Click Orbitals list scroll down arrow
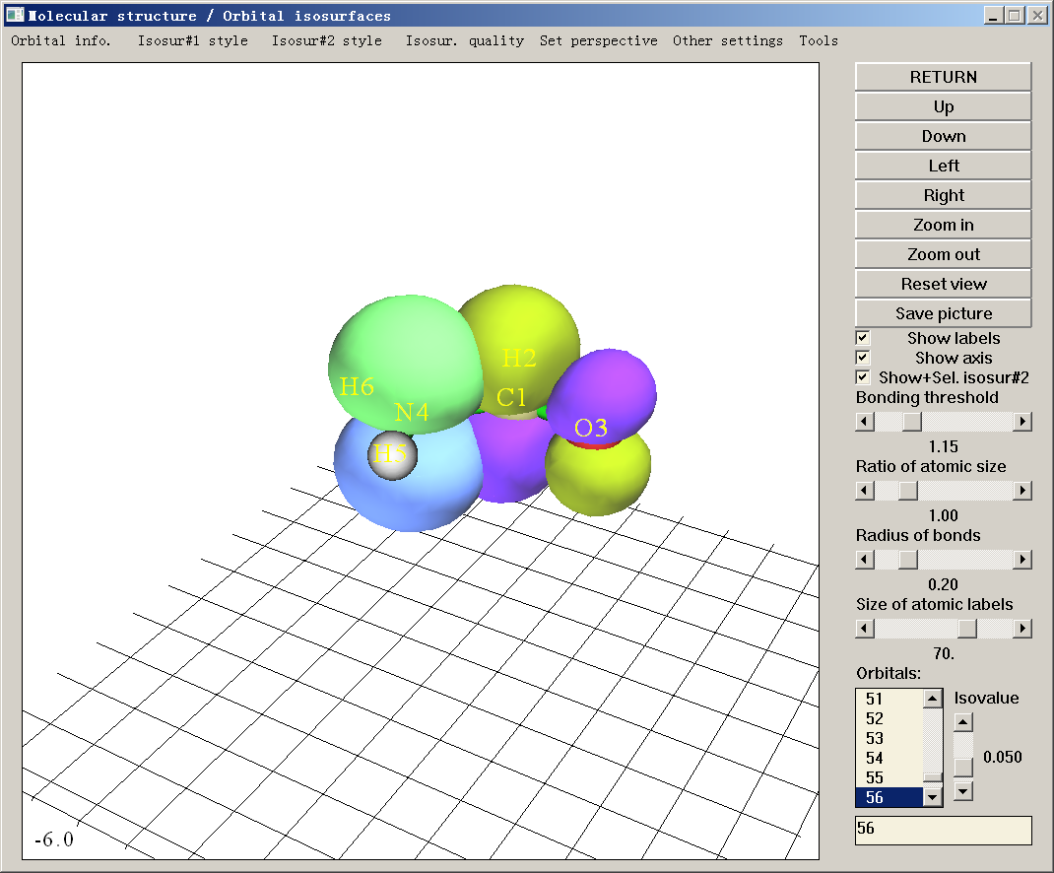The image size is (1054, 873). pos(932,798)
